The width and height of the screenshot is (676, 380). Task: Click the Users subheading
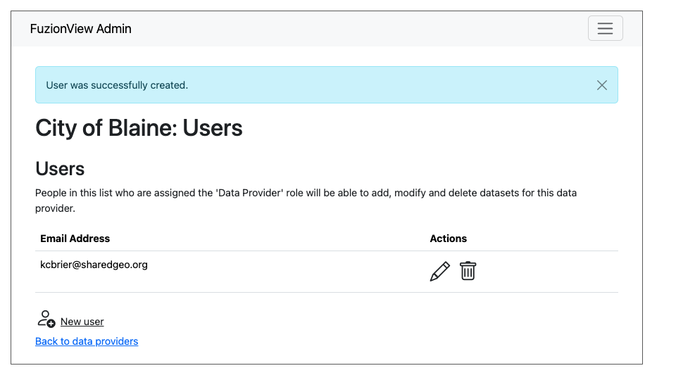(x=60, y=169)
